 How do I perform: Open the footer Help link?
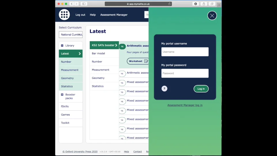[x=126, y=152]
